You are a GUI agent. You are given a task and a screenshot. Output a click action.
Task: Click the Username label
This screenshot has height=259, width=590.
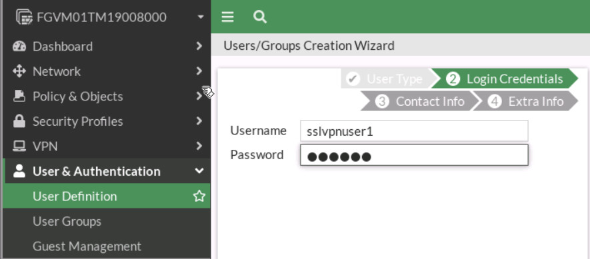(258, 130)
